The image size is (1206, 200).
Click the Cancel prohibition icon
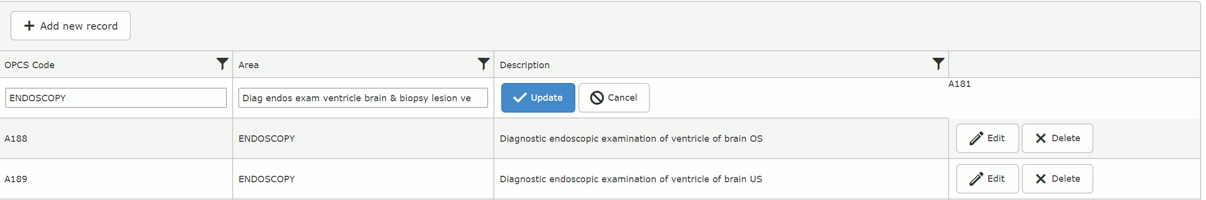click(x=597, y=98)
